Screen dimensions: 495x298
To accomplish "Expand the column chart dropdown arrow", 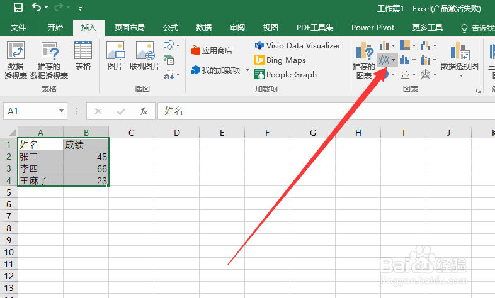I will pos(394,46).
